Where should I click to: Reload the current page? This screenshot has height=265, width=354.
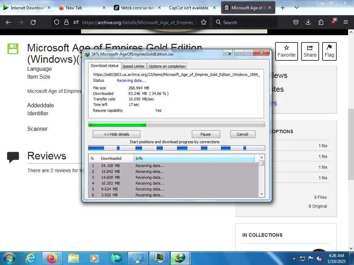click(33, 22)
